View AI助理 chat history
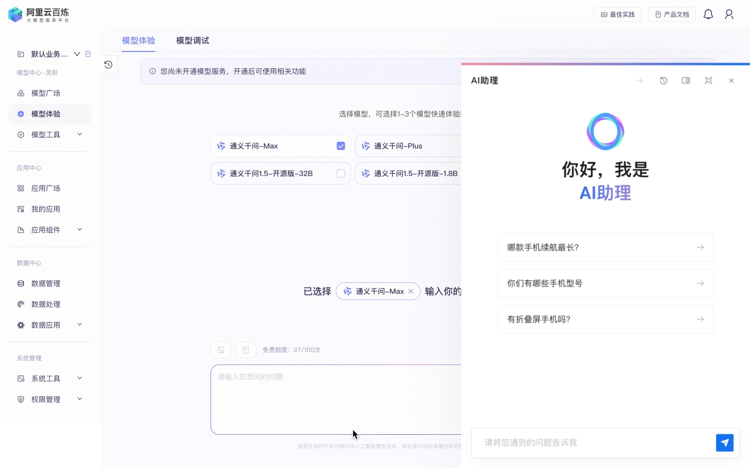Viewport: 750px width, 468px height. (x=664, y=81)
